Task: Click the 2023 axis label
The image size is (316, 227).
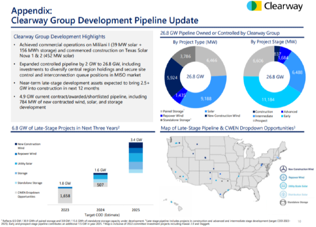Action: coord(65,210)
